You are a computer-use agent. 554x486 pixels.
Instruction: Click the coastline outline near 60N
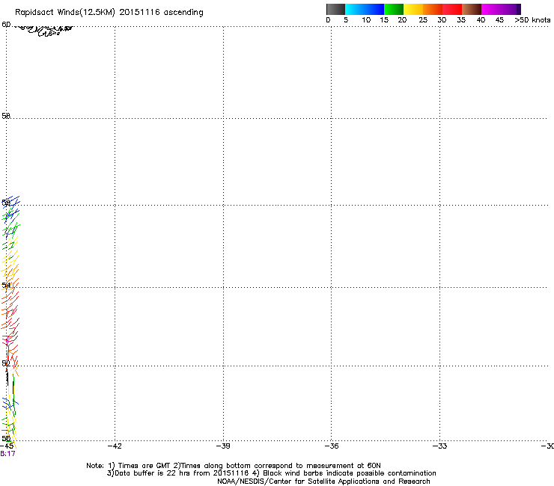point(44,31)
